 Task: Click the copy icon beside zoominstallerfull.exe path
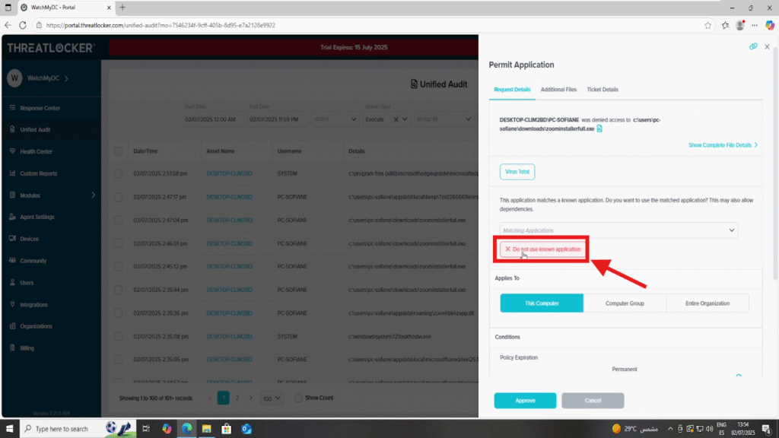click(x=599, y=129)
